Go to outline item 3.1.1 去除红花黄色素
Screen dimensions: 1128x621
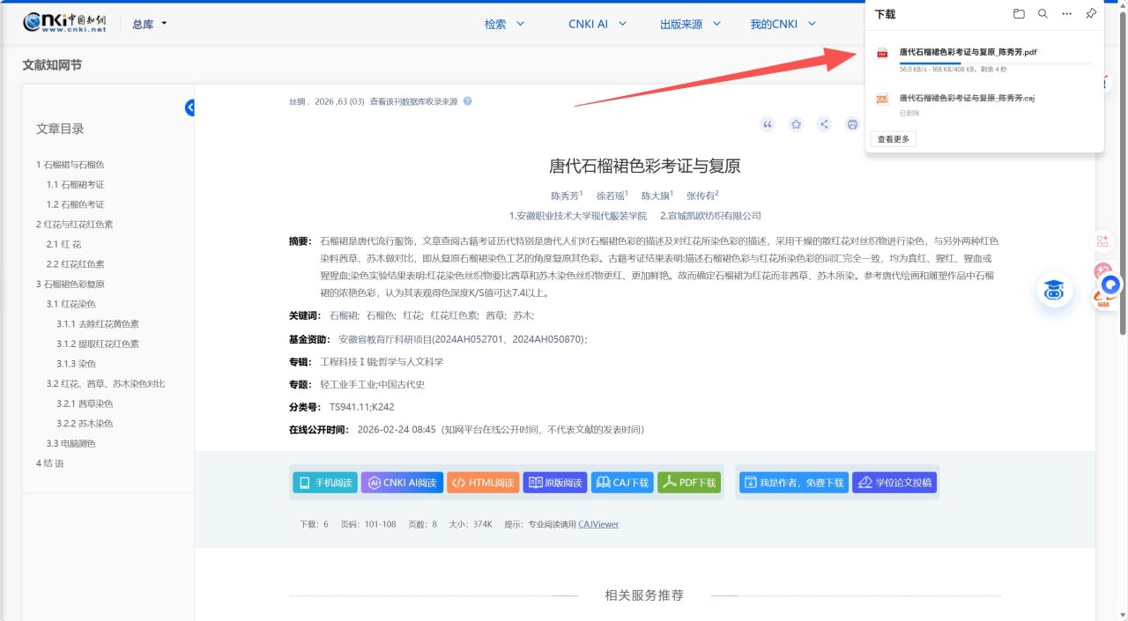point(98,324)
